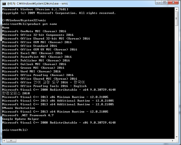Click the 'C:\Windows\system32>wmic' line
Image resolution: width=181 pixels, height=145 pixels.
[x=24, y=20]
